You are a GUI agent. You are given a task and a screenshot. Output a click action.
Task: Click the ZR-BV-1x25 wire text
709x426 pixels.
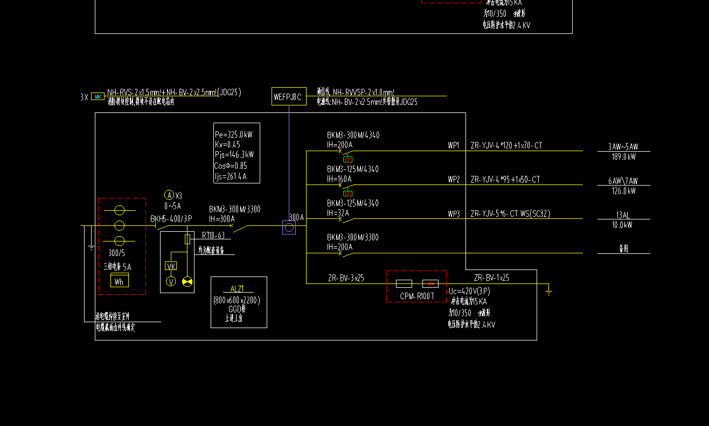pos(491,278)
